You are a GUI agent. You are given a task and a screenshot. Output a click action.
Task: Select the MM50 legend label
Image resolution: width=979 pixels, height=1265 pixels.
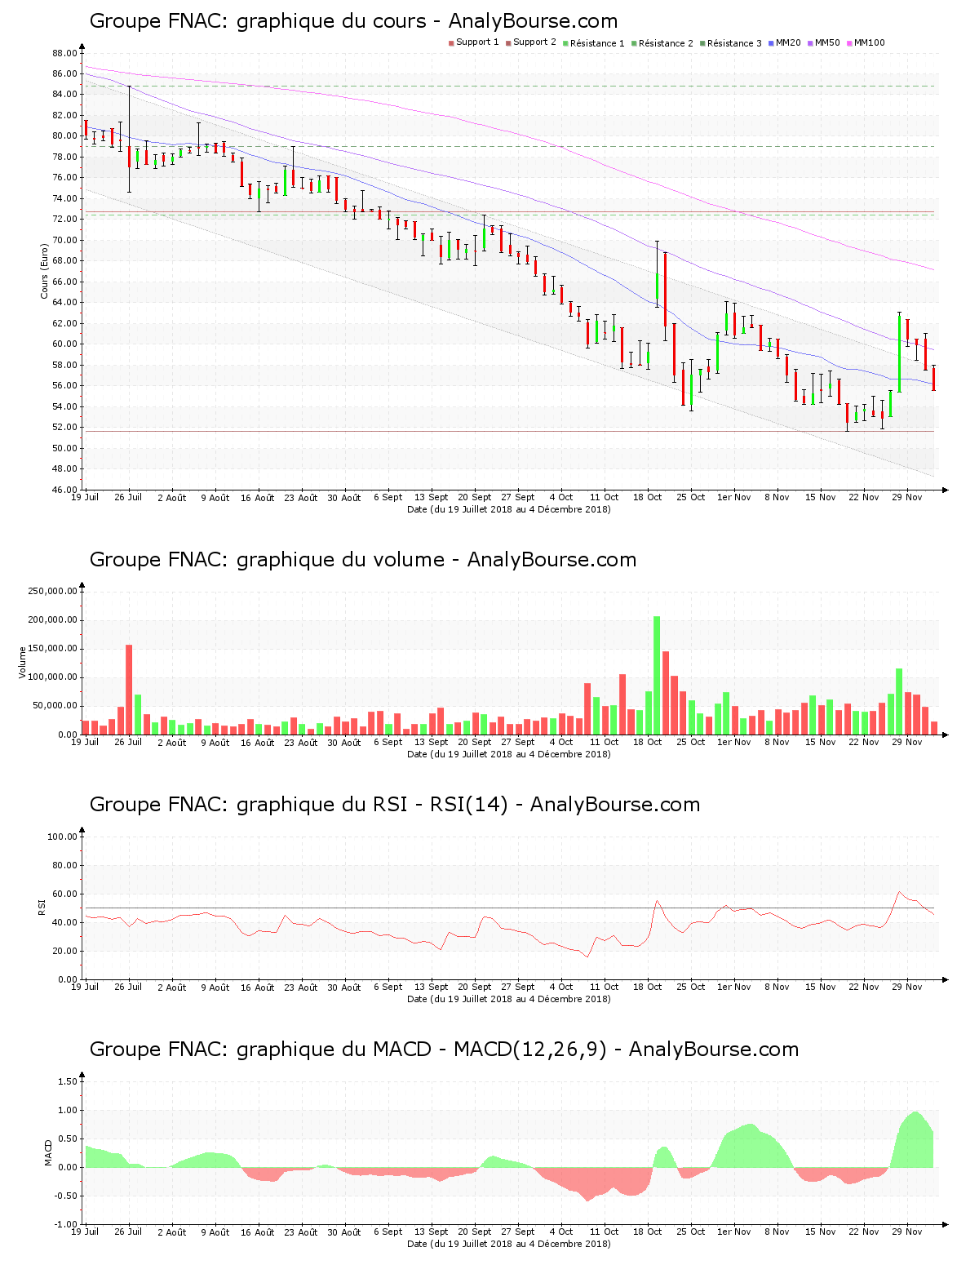pos(827,42)
